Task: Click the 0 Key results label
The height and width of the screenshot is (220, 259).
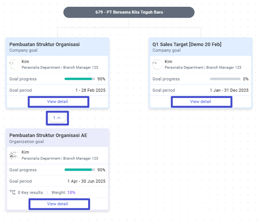Action: pyautogui.click(x=30, y=192)
